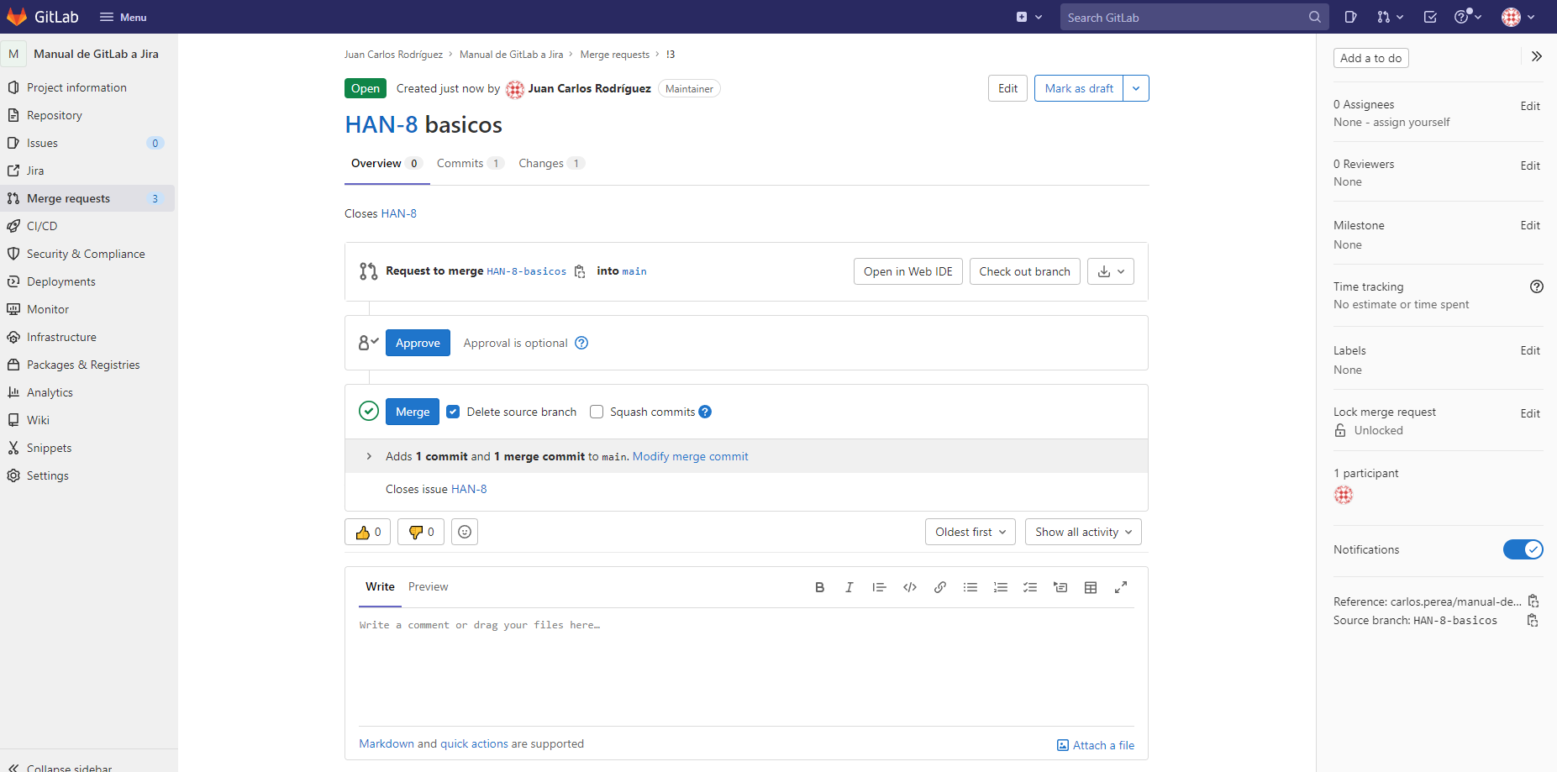
Task: Switch to the comment Preview tab
Action: (428, 586)
